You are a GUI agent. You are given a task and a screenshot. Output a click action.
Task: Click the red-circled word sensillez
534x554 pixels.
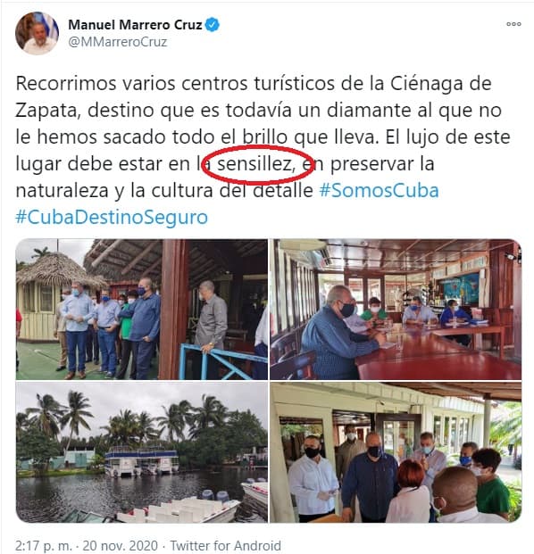point(256,163)
